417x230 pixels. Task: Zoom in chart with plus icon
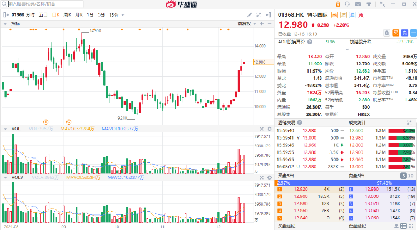(x=262, y=24)
